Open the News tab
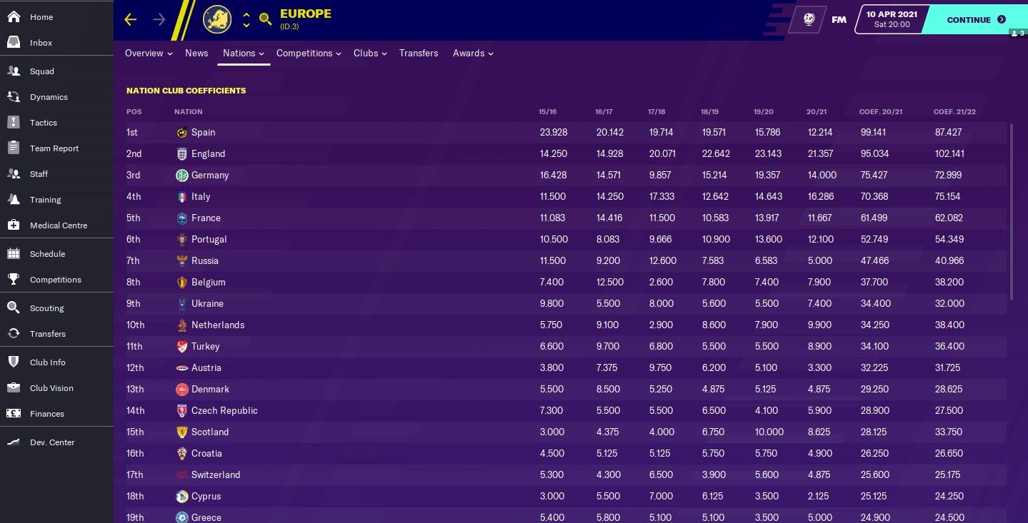The width and height of the screenshot is (1028, 523). click(196, 53)
